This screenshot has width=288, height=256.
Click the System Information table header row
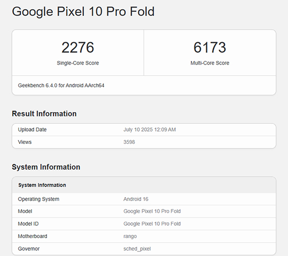(x=144, y=185)
